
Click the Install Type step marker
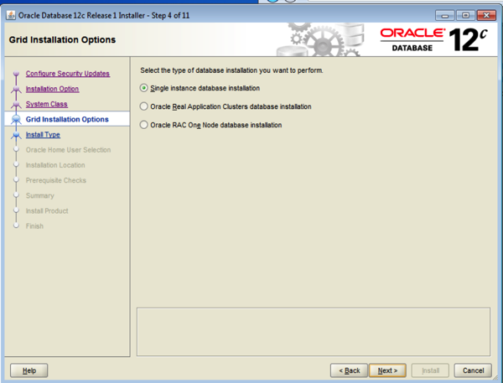[16, 135]
